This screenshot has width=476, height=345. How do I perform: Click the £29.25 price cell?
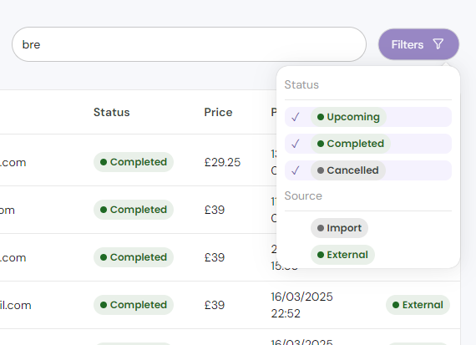(x=222, y=163)
